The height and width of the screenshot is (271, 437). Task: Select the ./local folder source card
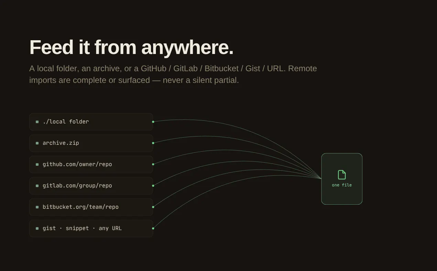tap(91, 122)
